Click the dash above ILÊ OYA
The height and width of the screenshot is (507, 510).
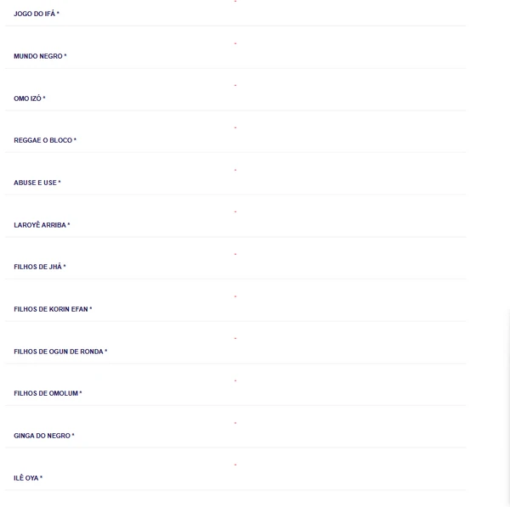coord(235,465)
